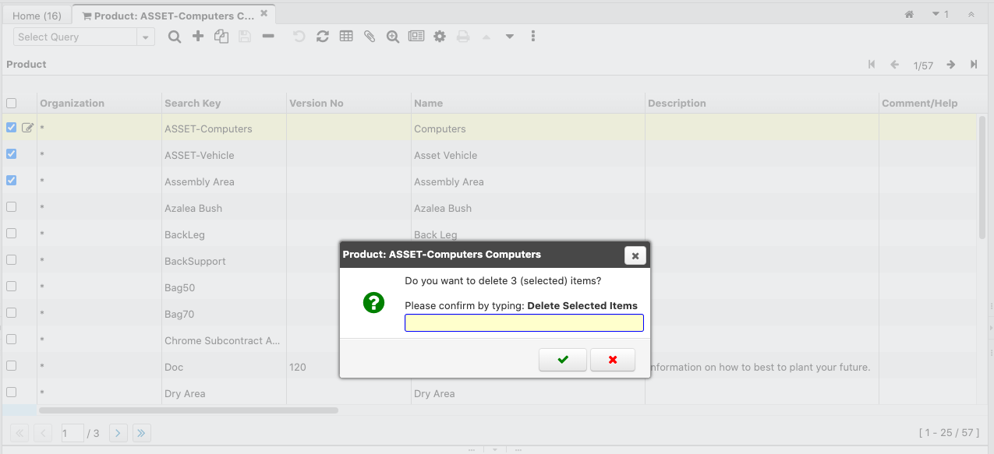The height and width of the screenshot is (454, 994).
Task: Cancel deletion with the red X button
Action: [x=613, y=360]
